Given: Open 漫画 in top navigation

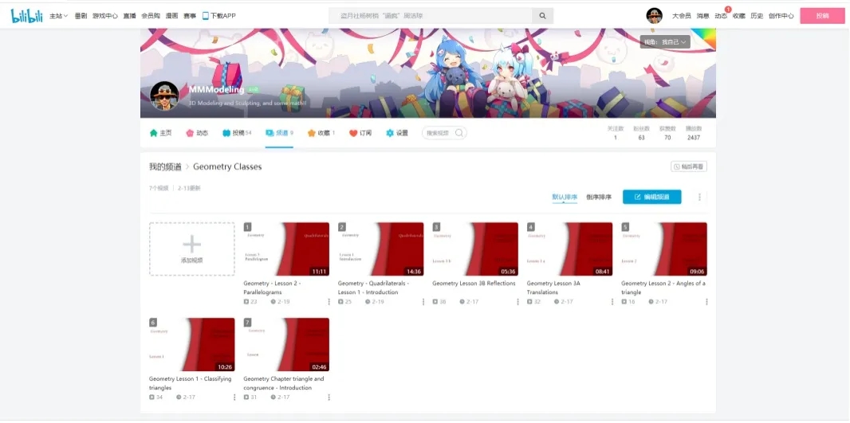Looking at the screenshot, I should pyautogui.click(x=172, y=16).
